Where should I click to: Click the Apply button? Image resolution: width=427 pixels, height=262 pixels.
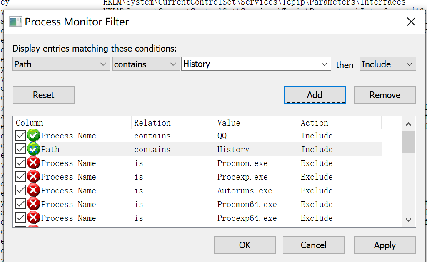coord(385,245)
